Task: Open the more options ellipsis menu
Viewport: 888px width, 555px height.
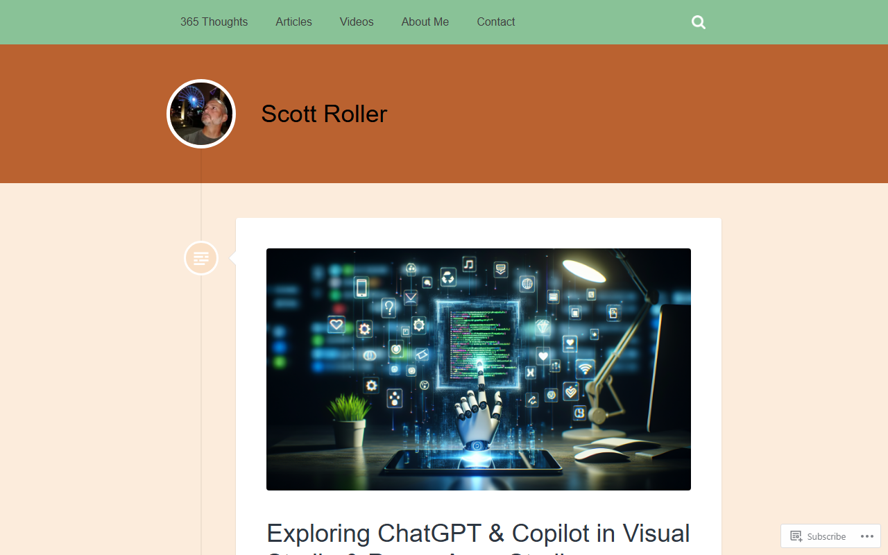Action: pyautogui.click(x=866, y=536)
